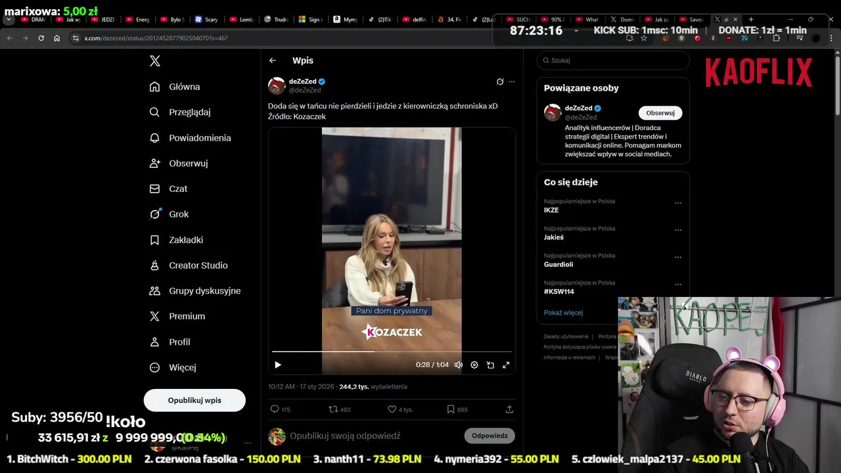Open Zakładki bookmarks
The image size is (841, 473).
click(x=176, y=240)
